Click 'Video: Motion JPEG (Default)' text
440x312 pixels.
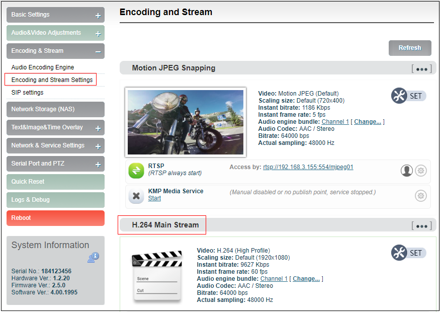pyautogui.click(x=298, y=94)
